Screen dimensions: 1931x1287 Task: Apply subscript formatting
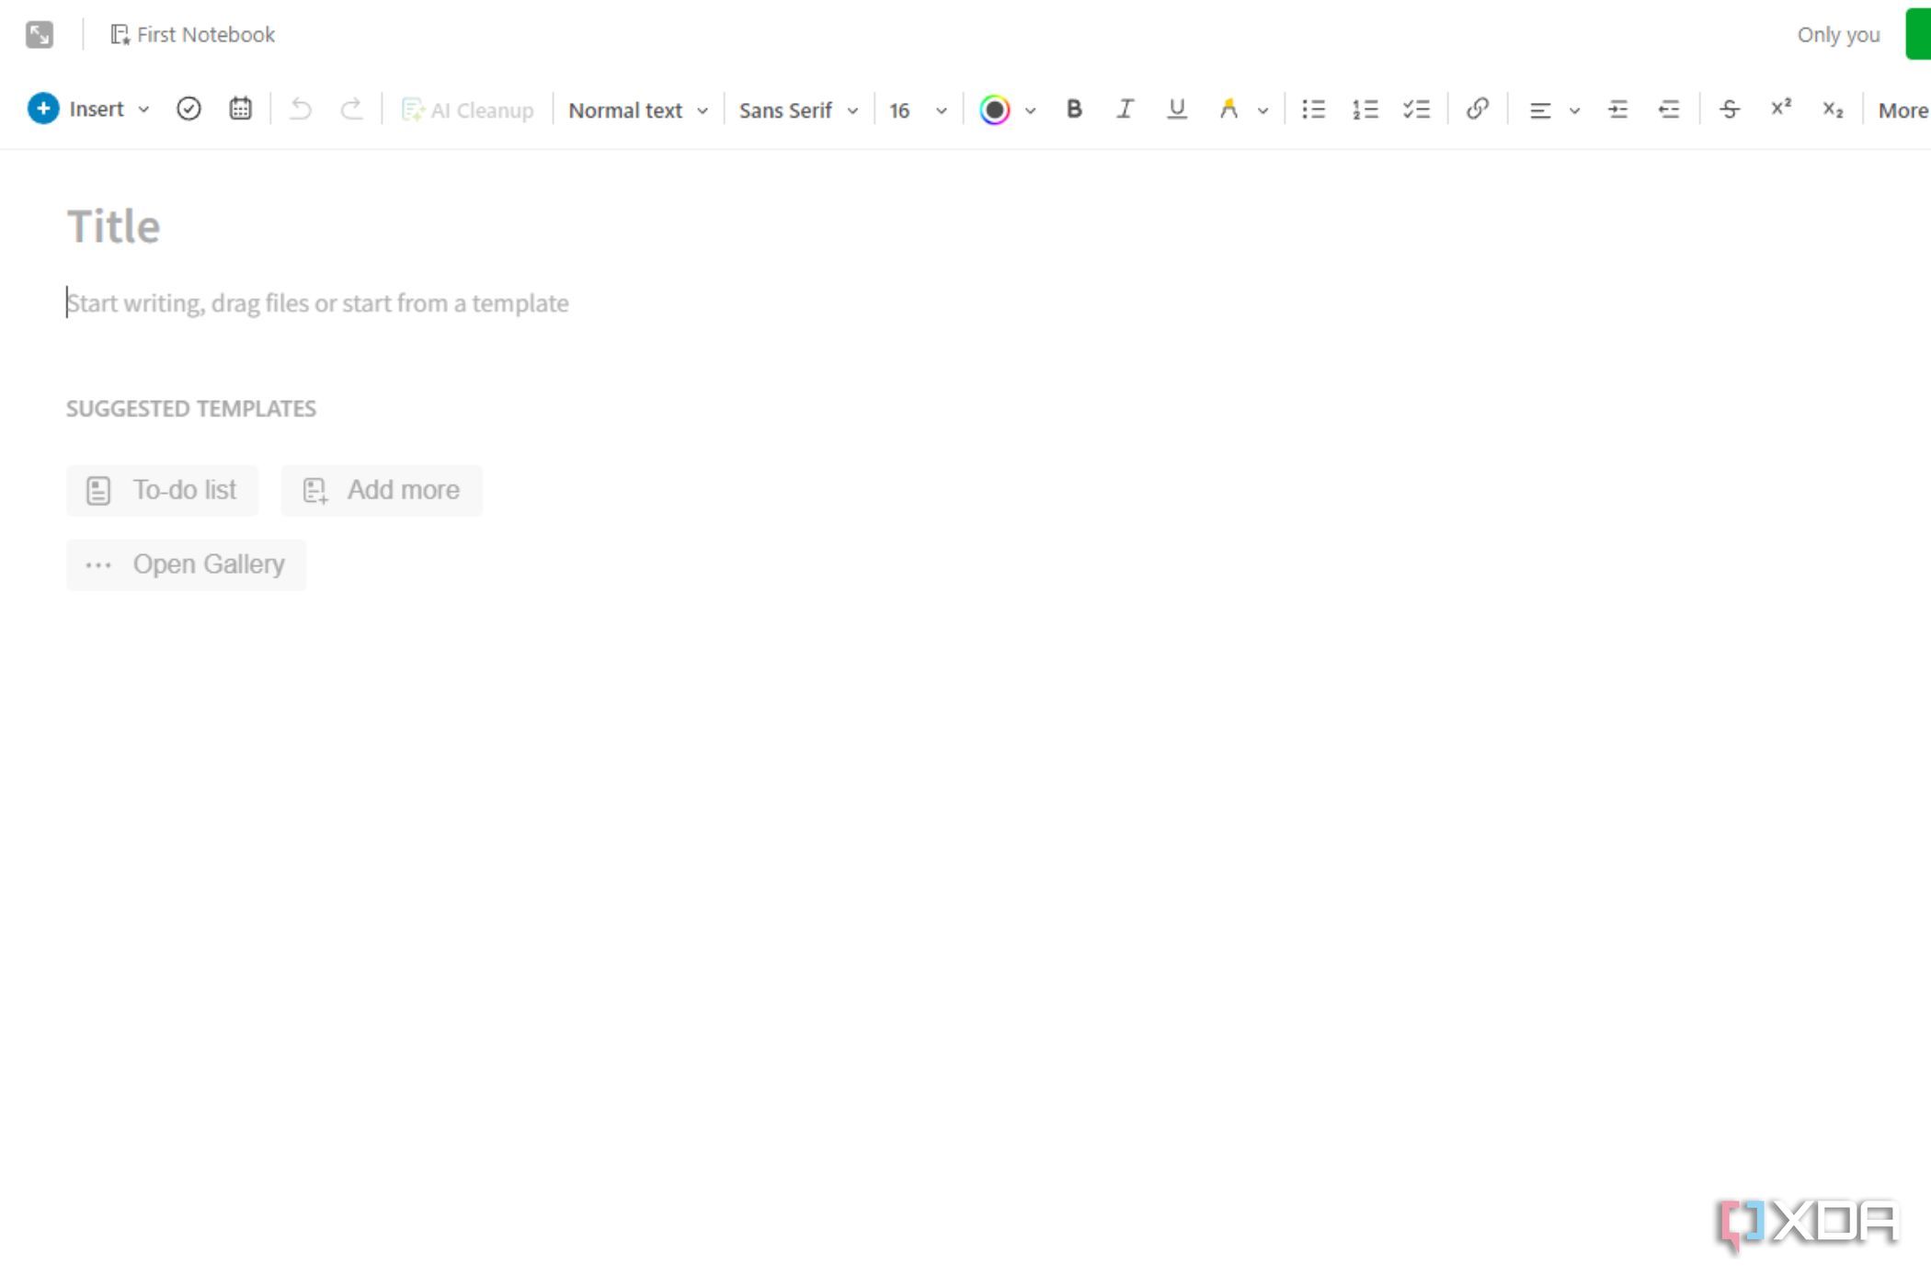click(1833, 108)
